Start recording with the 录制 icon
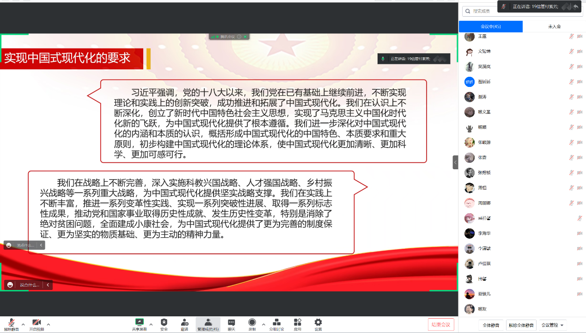 (252, 322)
